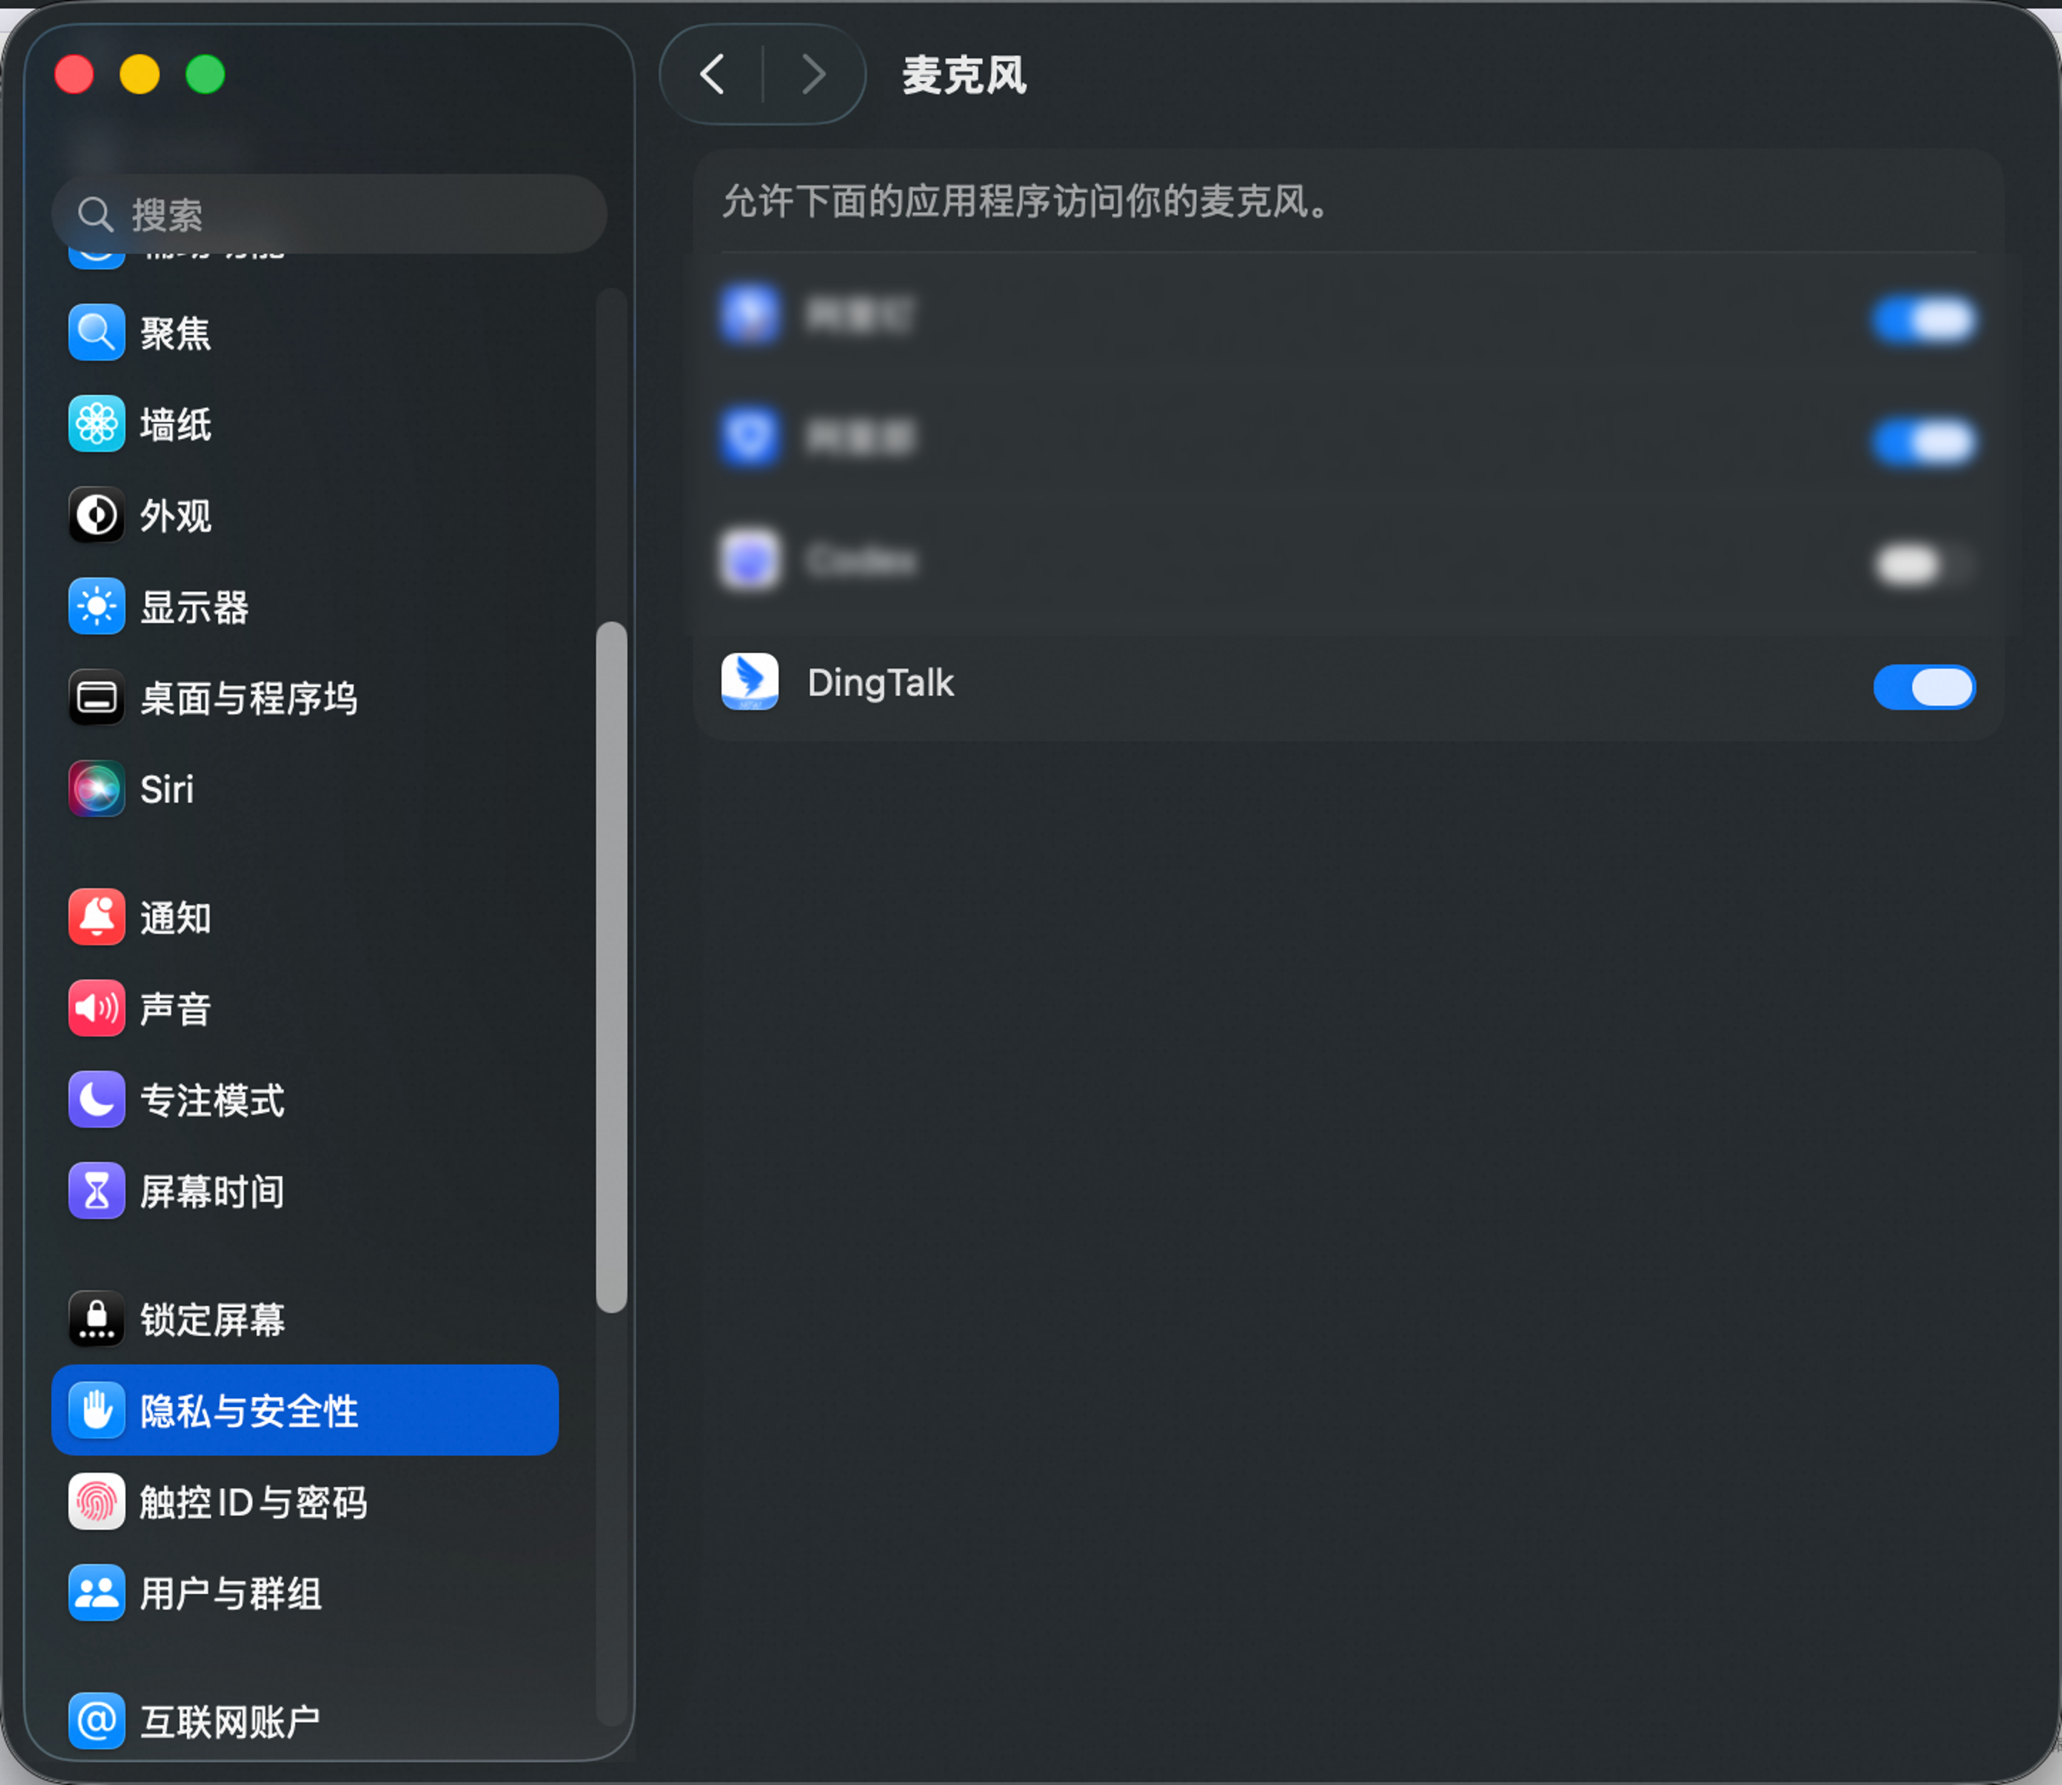Go back with the left chevron

[712, 75]
